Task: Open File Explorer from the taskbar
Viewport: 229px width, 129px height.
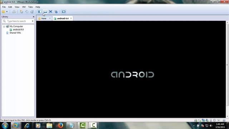Action: click(x=49, y=125)
